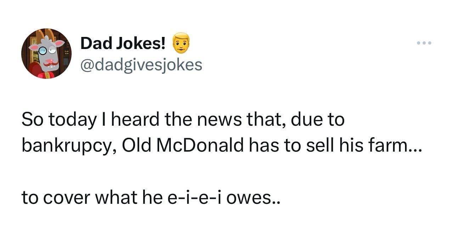Screen dimensions: 455x240
Task: Click the word "bankrupcy" in the tweet
Action: (68, 146)
